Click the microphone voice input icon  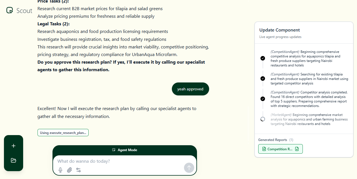pyautogui.click(x=60, y=170)
